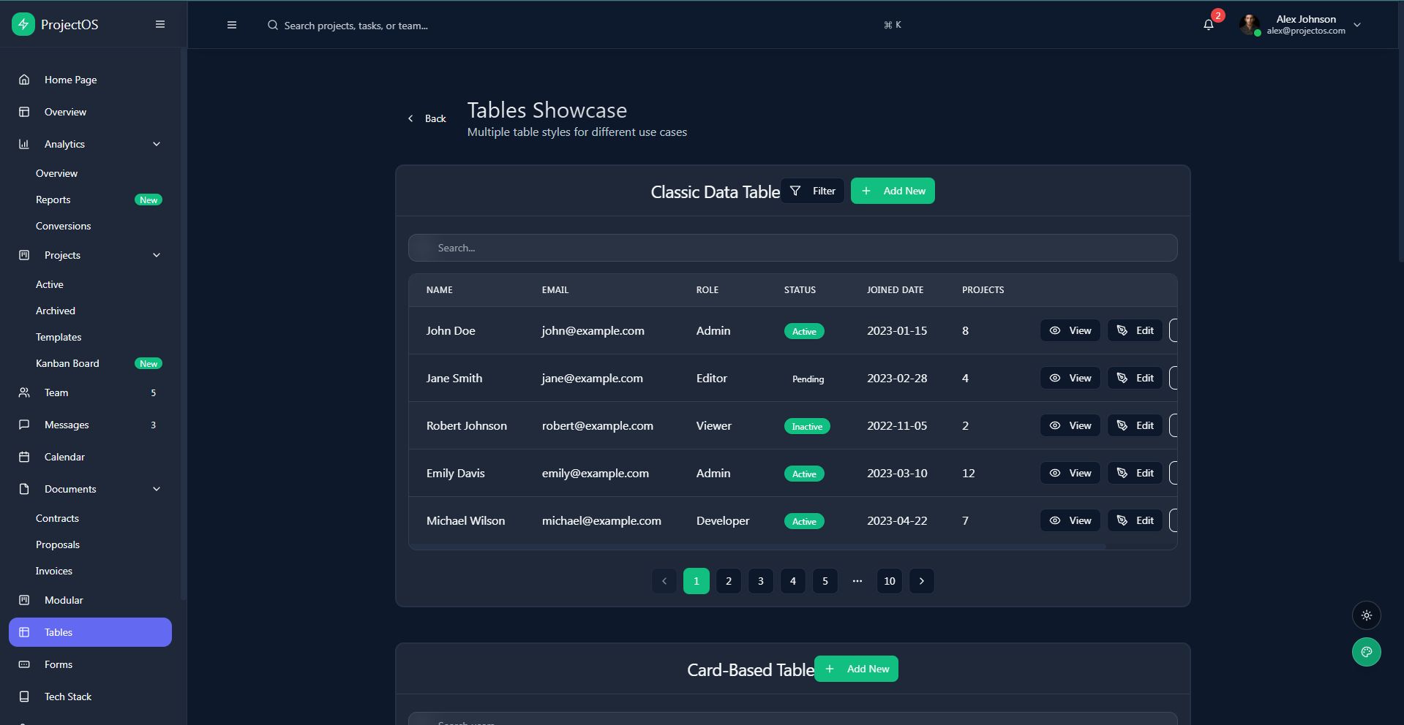View Emily Davis's record via eye button
Screen dimensions: 1404x725
click(x=1070, y=473)
